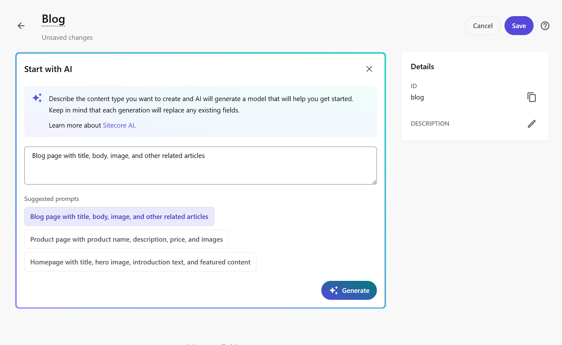Generate the model with AI
The image size is (562, 345).
pyautogui.click(x=349, y=290)
